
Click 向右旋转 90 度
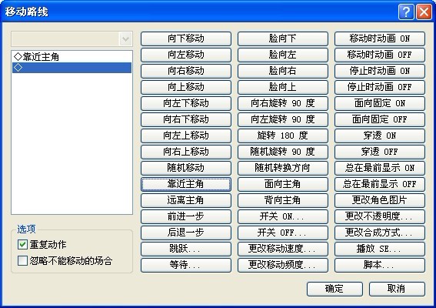[283, 103]
